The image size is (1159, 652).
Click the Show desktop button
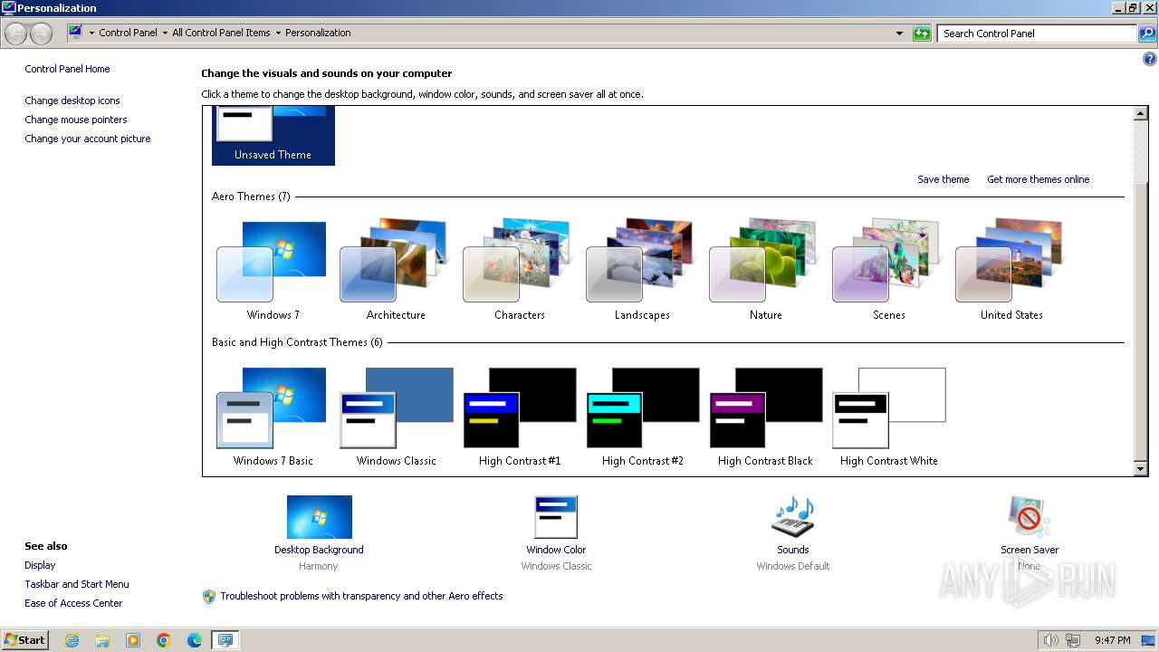(1148, 640)
